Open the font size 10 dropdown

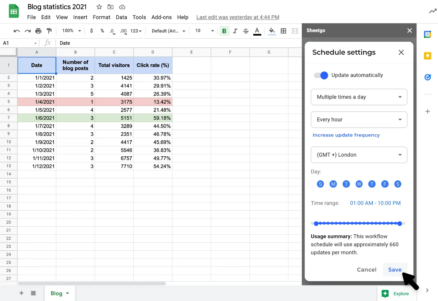[204, 31]
